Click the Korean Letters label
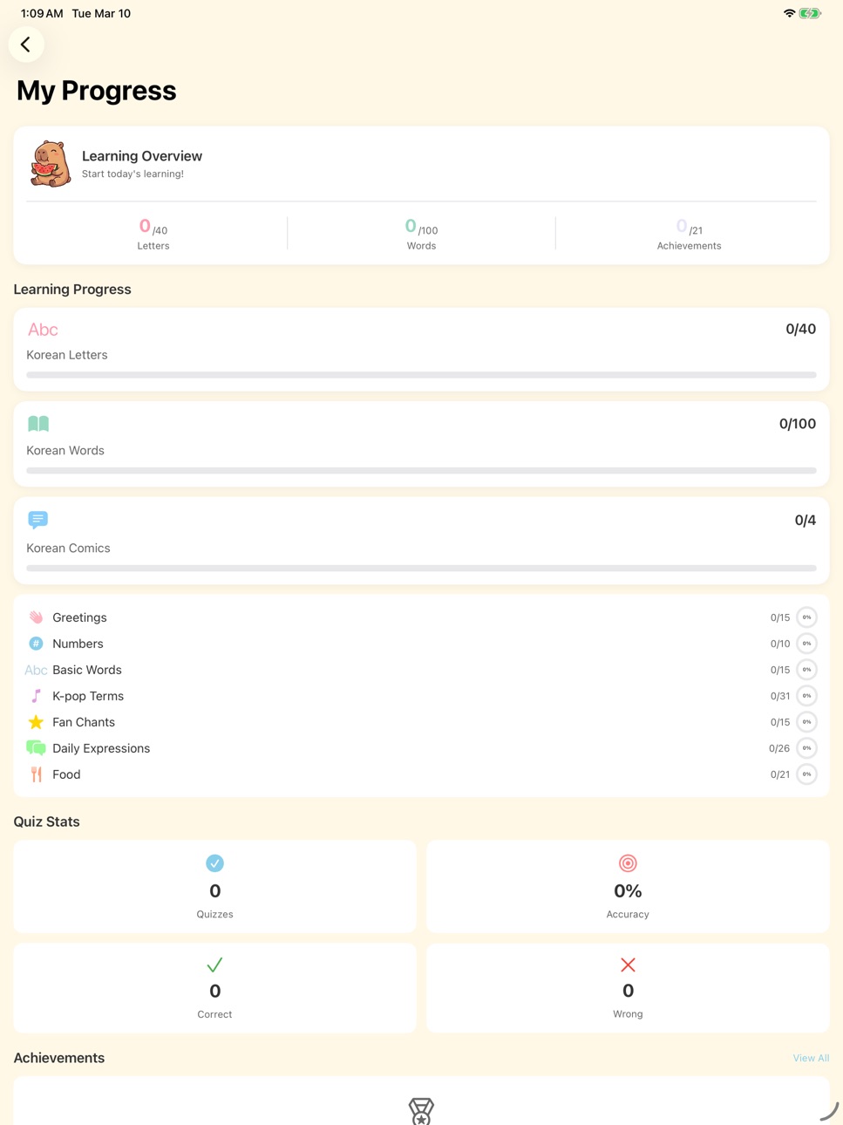Image resolution: width=843 pixels, height=1125 pixels. coord(67,355)
